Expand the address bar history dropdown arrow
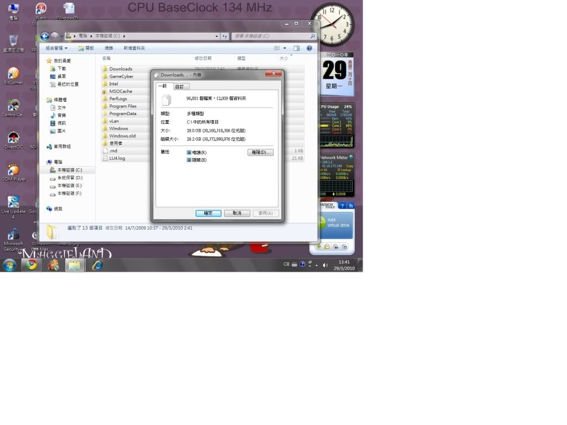Viewport: 567px width, 425px height. [217, 37]
